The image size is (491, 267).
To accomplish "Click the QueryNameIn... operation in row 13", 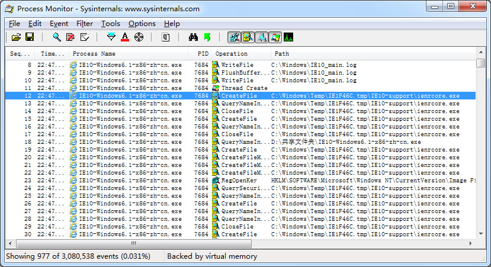I will (x=245, y=103).
